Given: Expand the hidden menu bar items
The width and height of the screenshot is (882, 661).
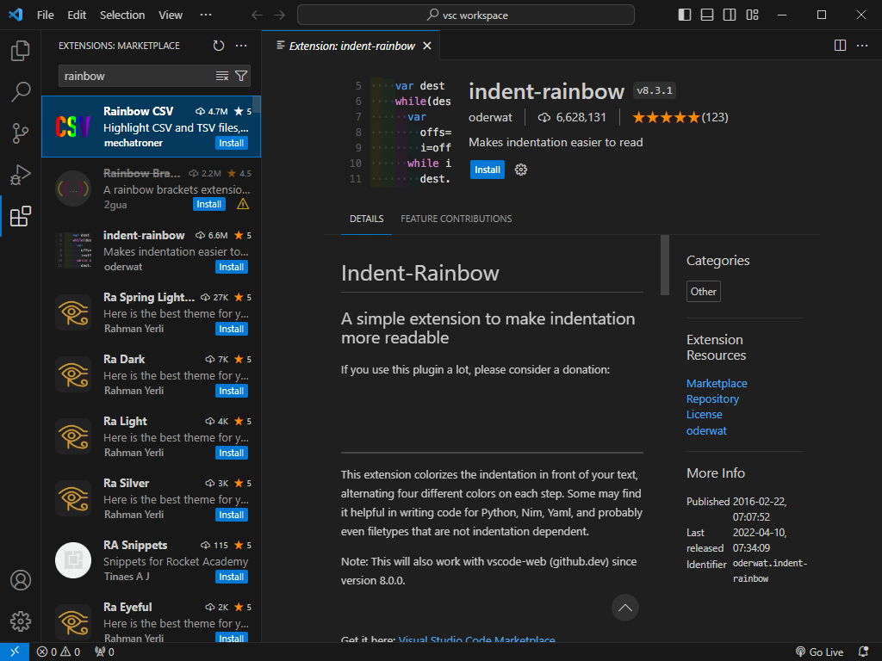Looking at the screenshot, I should click(x=206, y=15).
